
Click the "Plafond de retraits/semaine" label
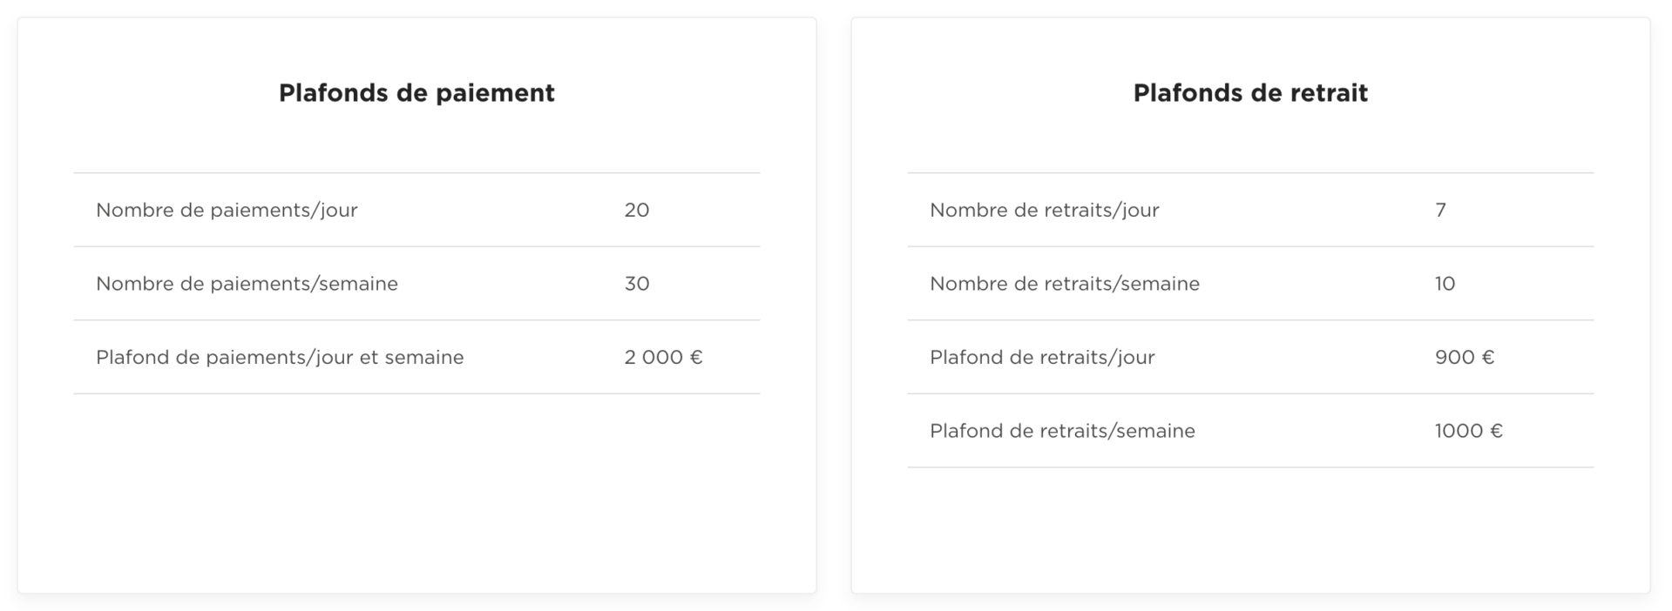pyautogui.click(x=1062, y=431)
